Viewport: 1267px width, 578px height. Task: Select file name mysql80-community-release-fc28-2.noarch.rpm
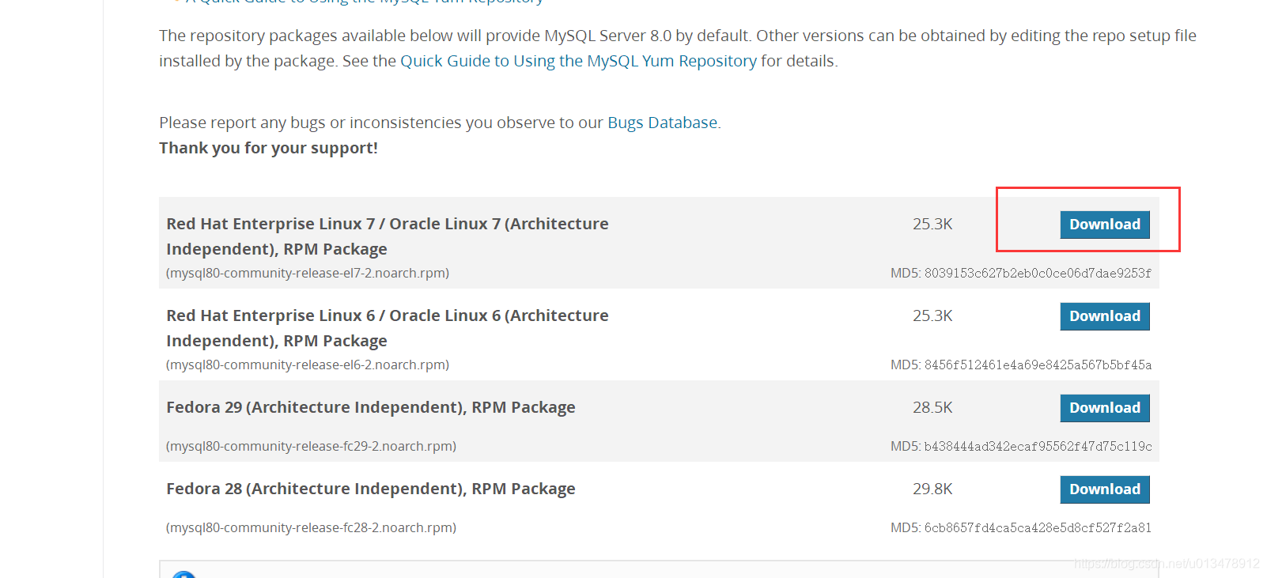(311, 527)
